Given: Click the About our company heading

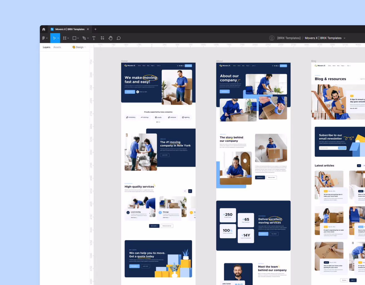Looking at the screenshot, I should point(229,78).
